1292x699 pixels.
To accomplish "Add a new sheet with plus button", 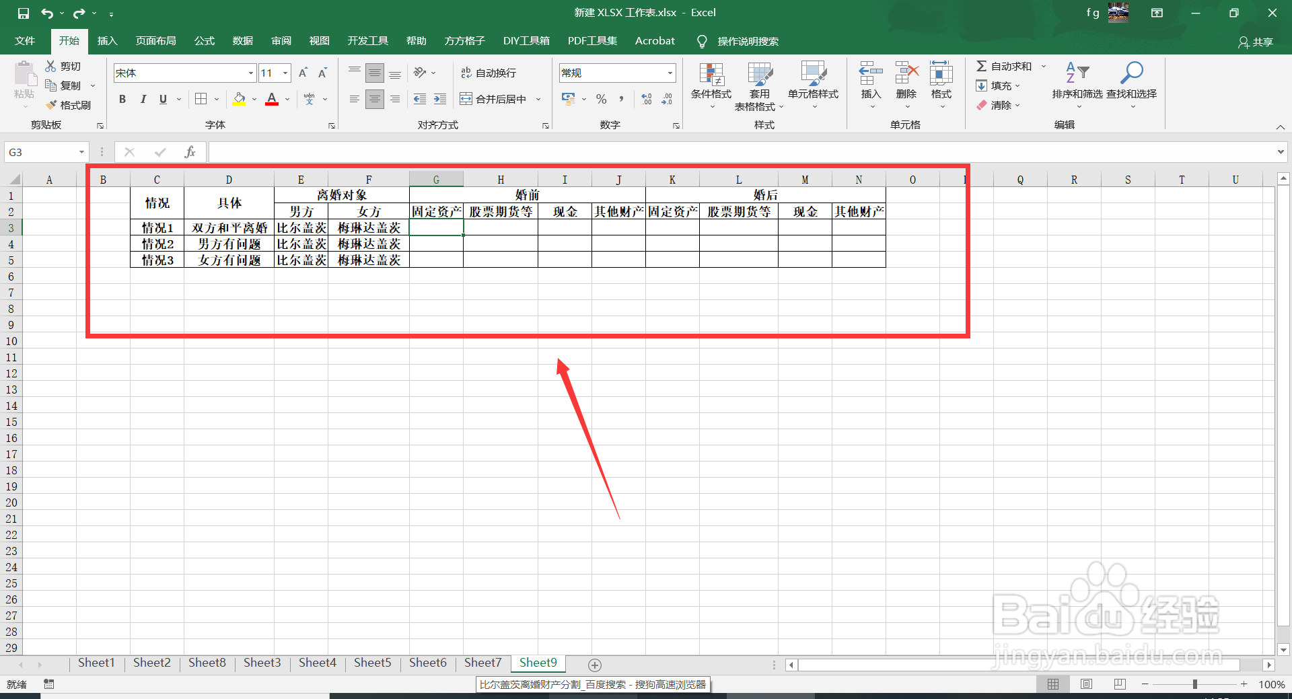I will pos(595,665).
